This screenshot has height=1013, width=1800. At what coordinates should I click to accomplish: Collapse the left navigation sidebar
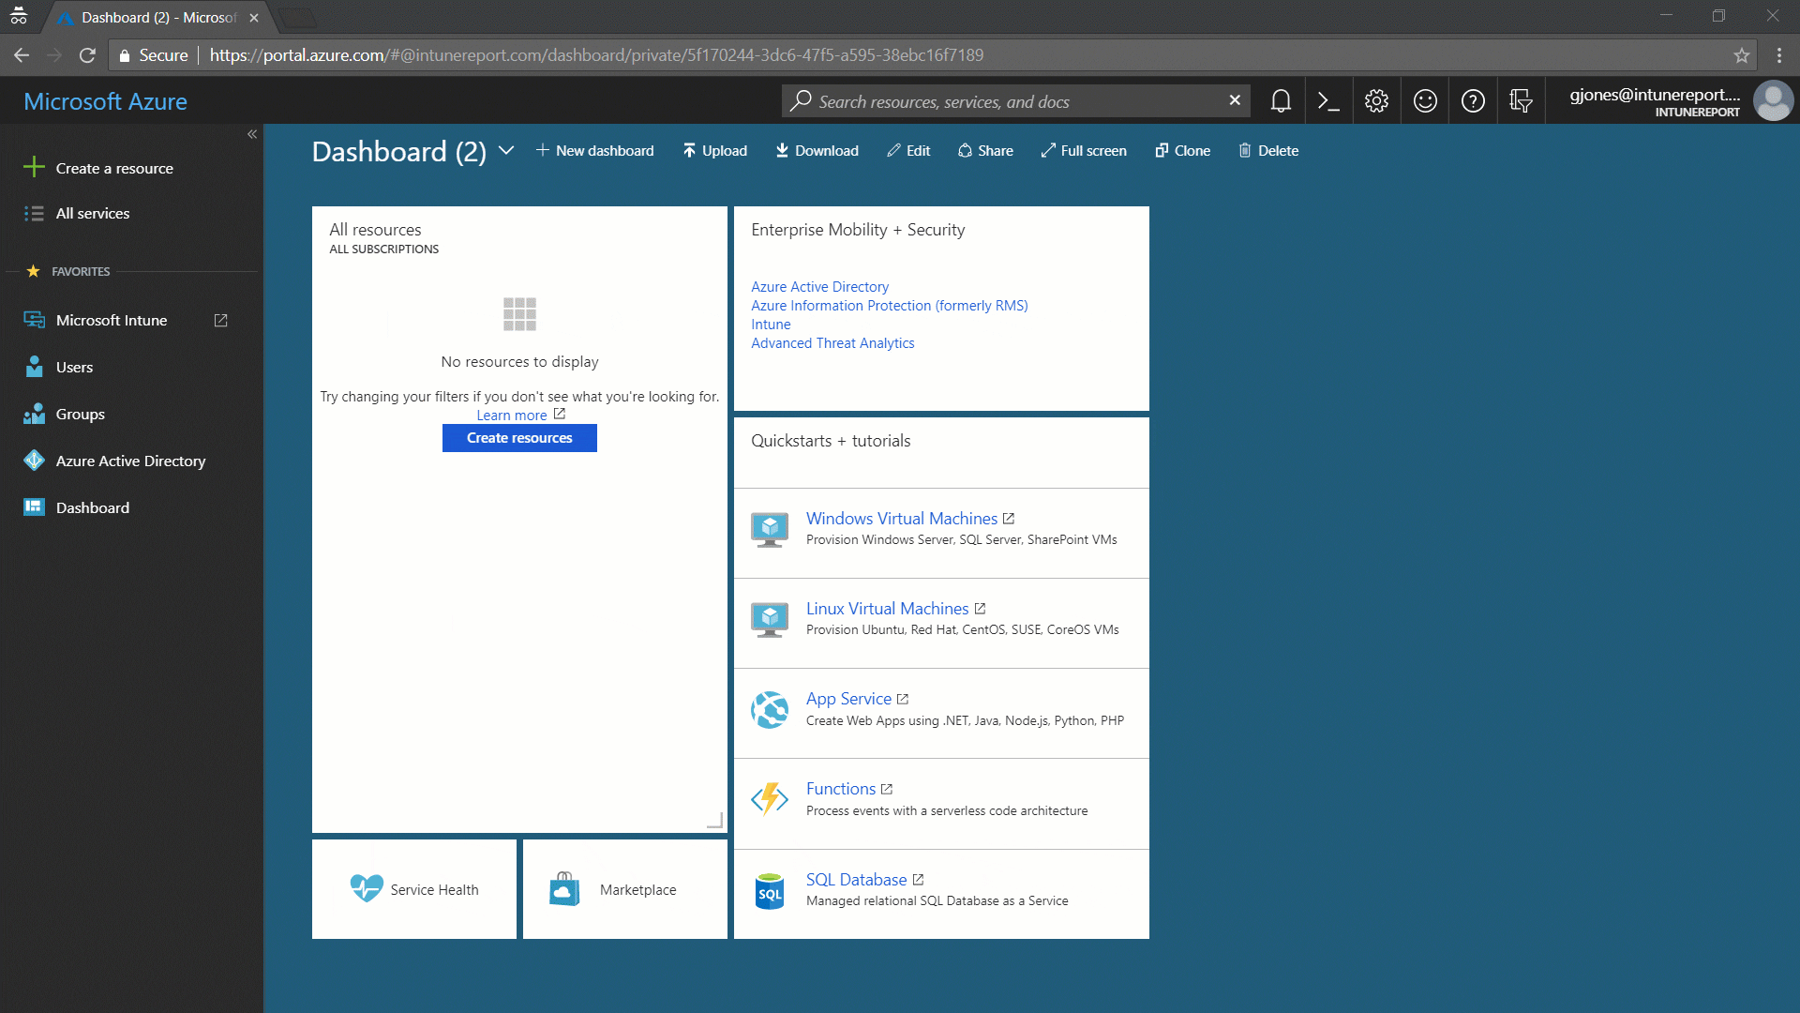click(252, 134)
